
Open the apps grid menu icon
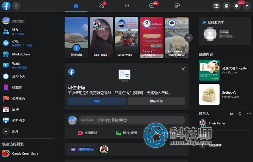[216, 6]
